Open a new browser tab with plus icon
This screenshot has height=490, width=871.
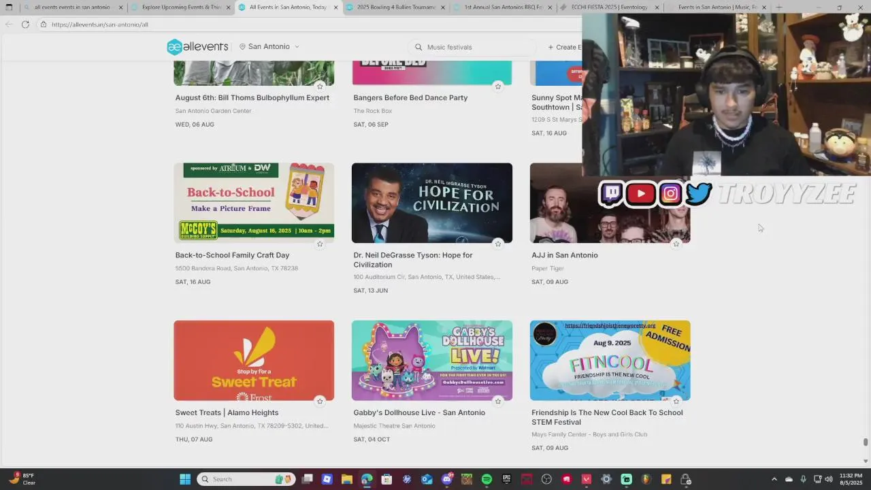(x=779, y=7)
